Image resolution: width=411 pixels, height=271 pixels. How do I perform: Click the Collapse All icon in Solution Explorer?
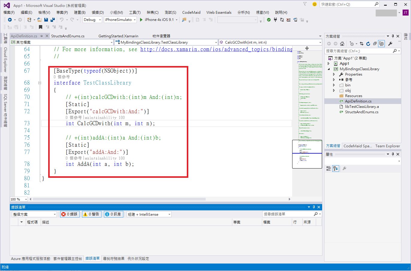pyautogui.click(x=375, y=44)
